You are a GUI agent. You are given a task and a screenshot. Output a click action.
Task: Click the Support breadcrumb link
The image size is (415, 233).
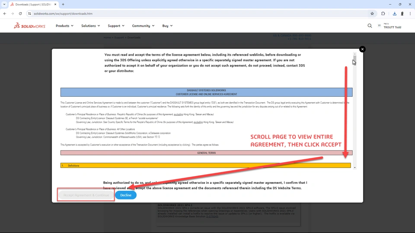pyautogui.click(x=119, y=38)
